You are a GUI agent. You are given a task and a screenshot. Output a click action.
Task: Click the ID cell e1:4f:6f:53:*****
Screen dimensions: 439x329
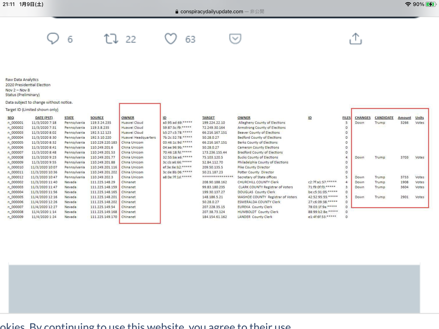click(322, 217)
